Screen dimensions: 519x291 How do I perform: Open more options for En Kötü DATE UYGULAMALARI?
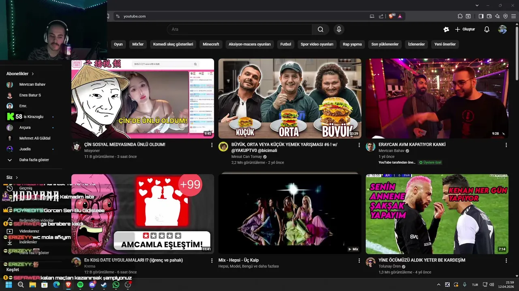click(x=212, y=261)
